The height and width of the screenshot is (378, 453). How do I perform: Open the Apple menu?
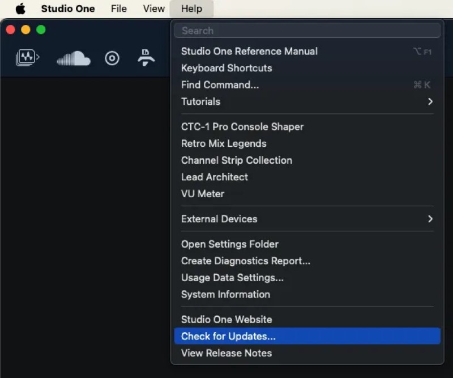(20, 9)
